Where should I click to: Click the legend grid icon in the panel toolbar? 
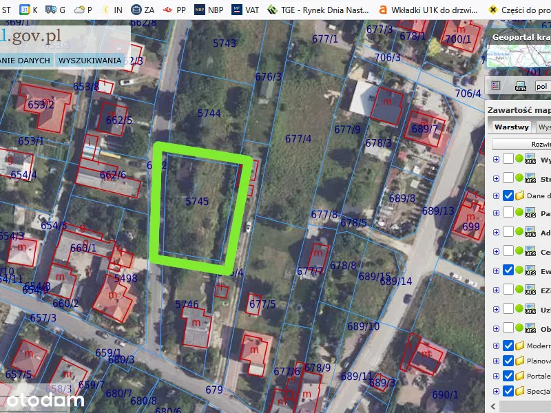coord(496,86)
